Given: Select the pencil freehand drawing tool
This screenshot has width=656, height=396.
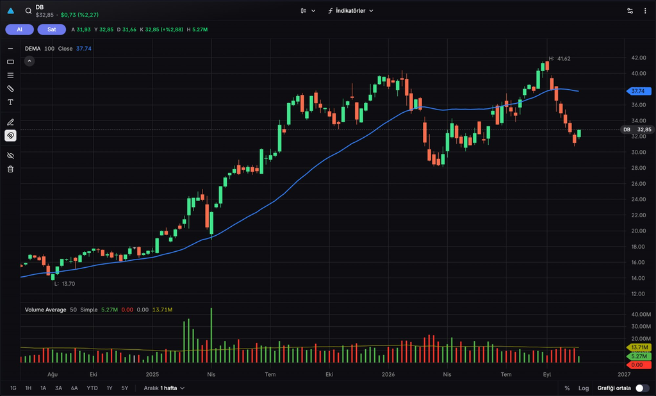Looking at the screenshot, I should [x=10, y=122].
